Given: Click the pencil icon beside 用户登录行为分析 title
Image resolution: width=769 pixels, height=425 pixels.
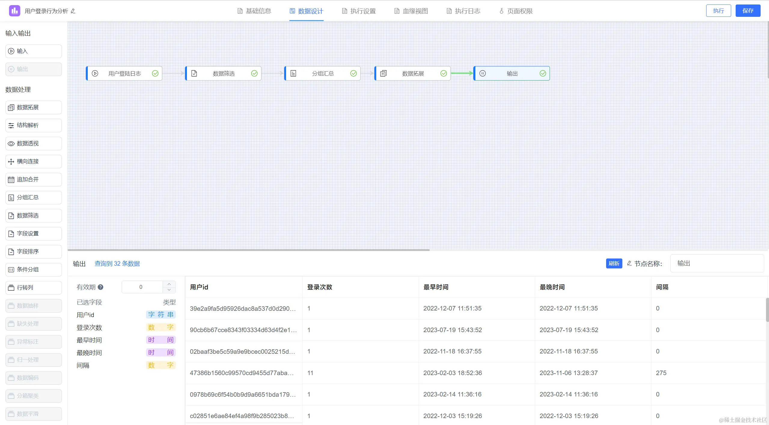Looking at the screenshot, I should click(x=73, y=11).
